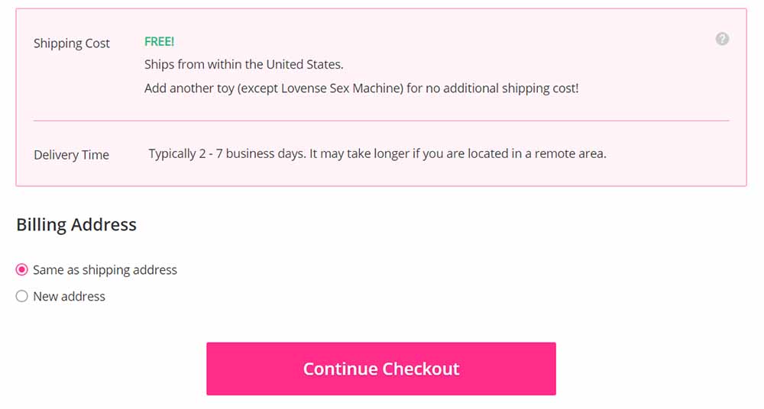The width and height of the screenshot is (764, 409).
Task: Click the 'Same as shipping address' label text
Action: [x=105, y=270]
